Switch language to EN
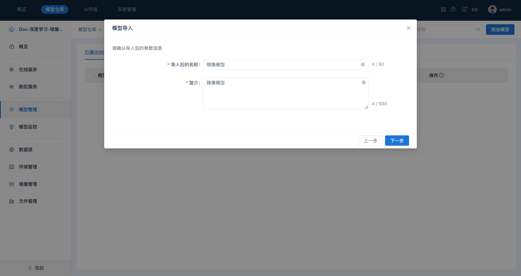Image resolution: width=521 pixels, height=276 pixels. (x=475, y=9)
